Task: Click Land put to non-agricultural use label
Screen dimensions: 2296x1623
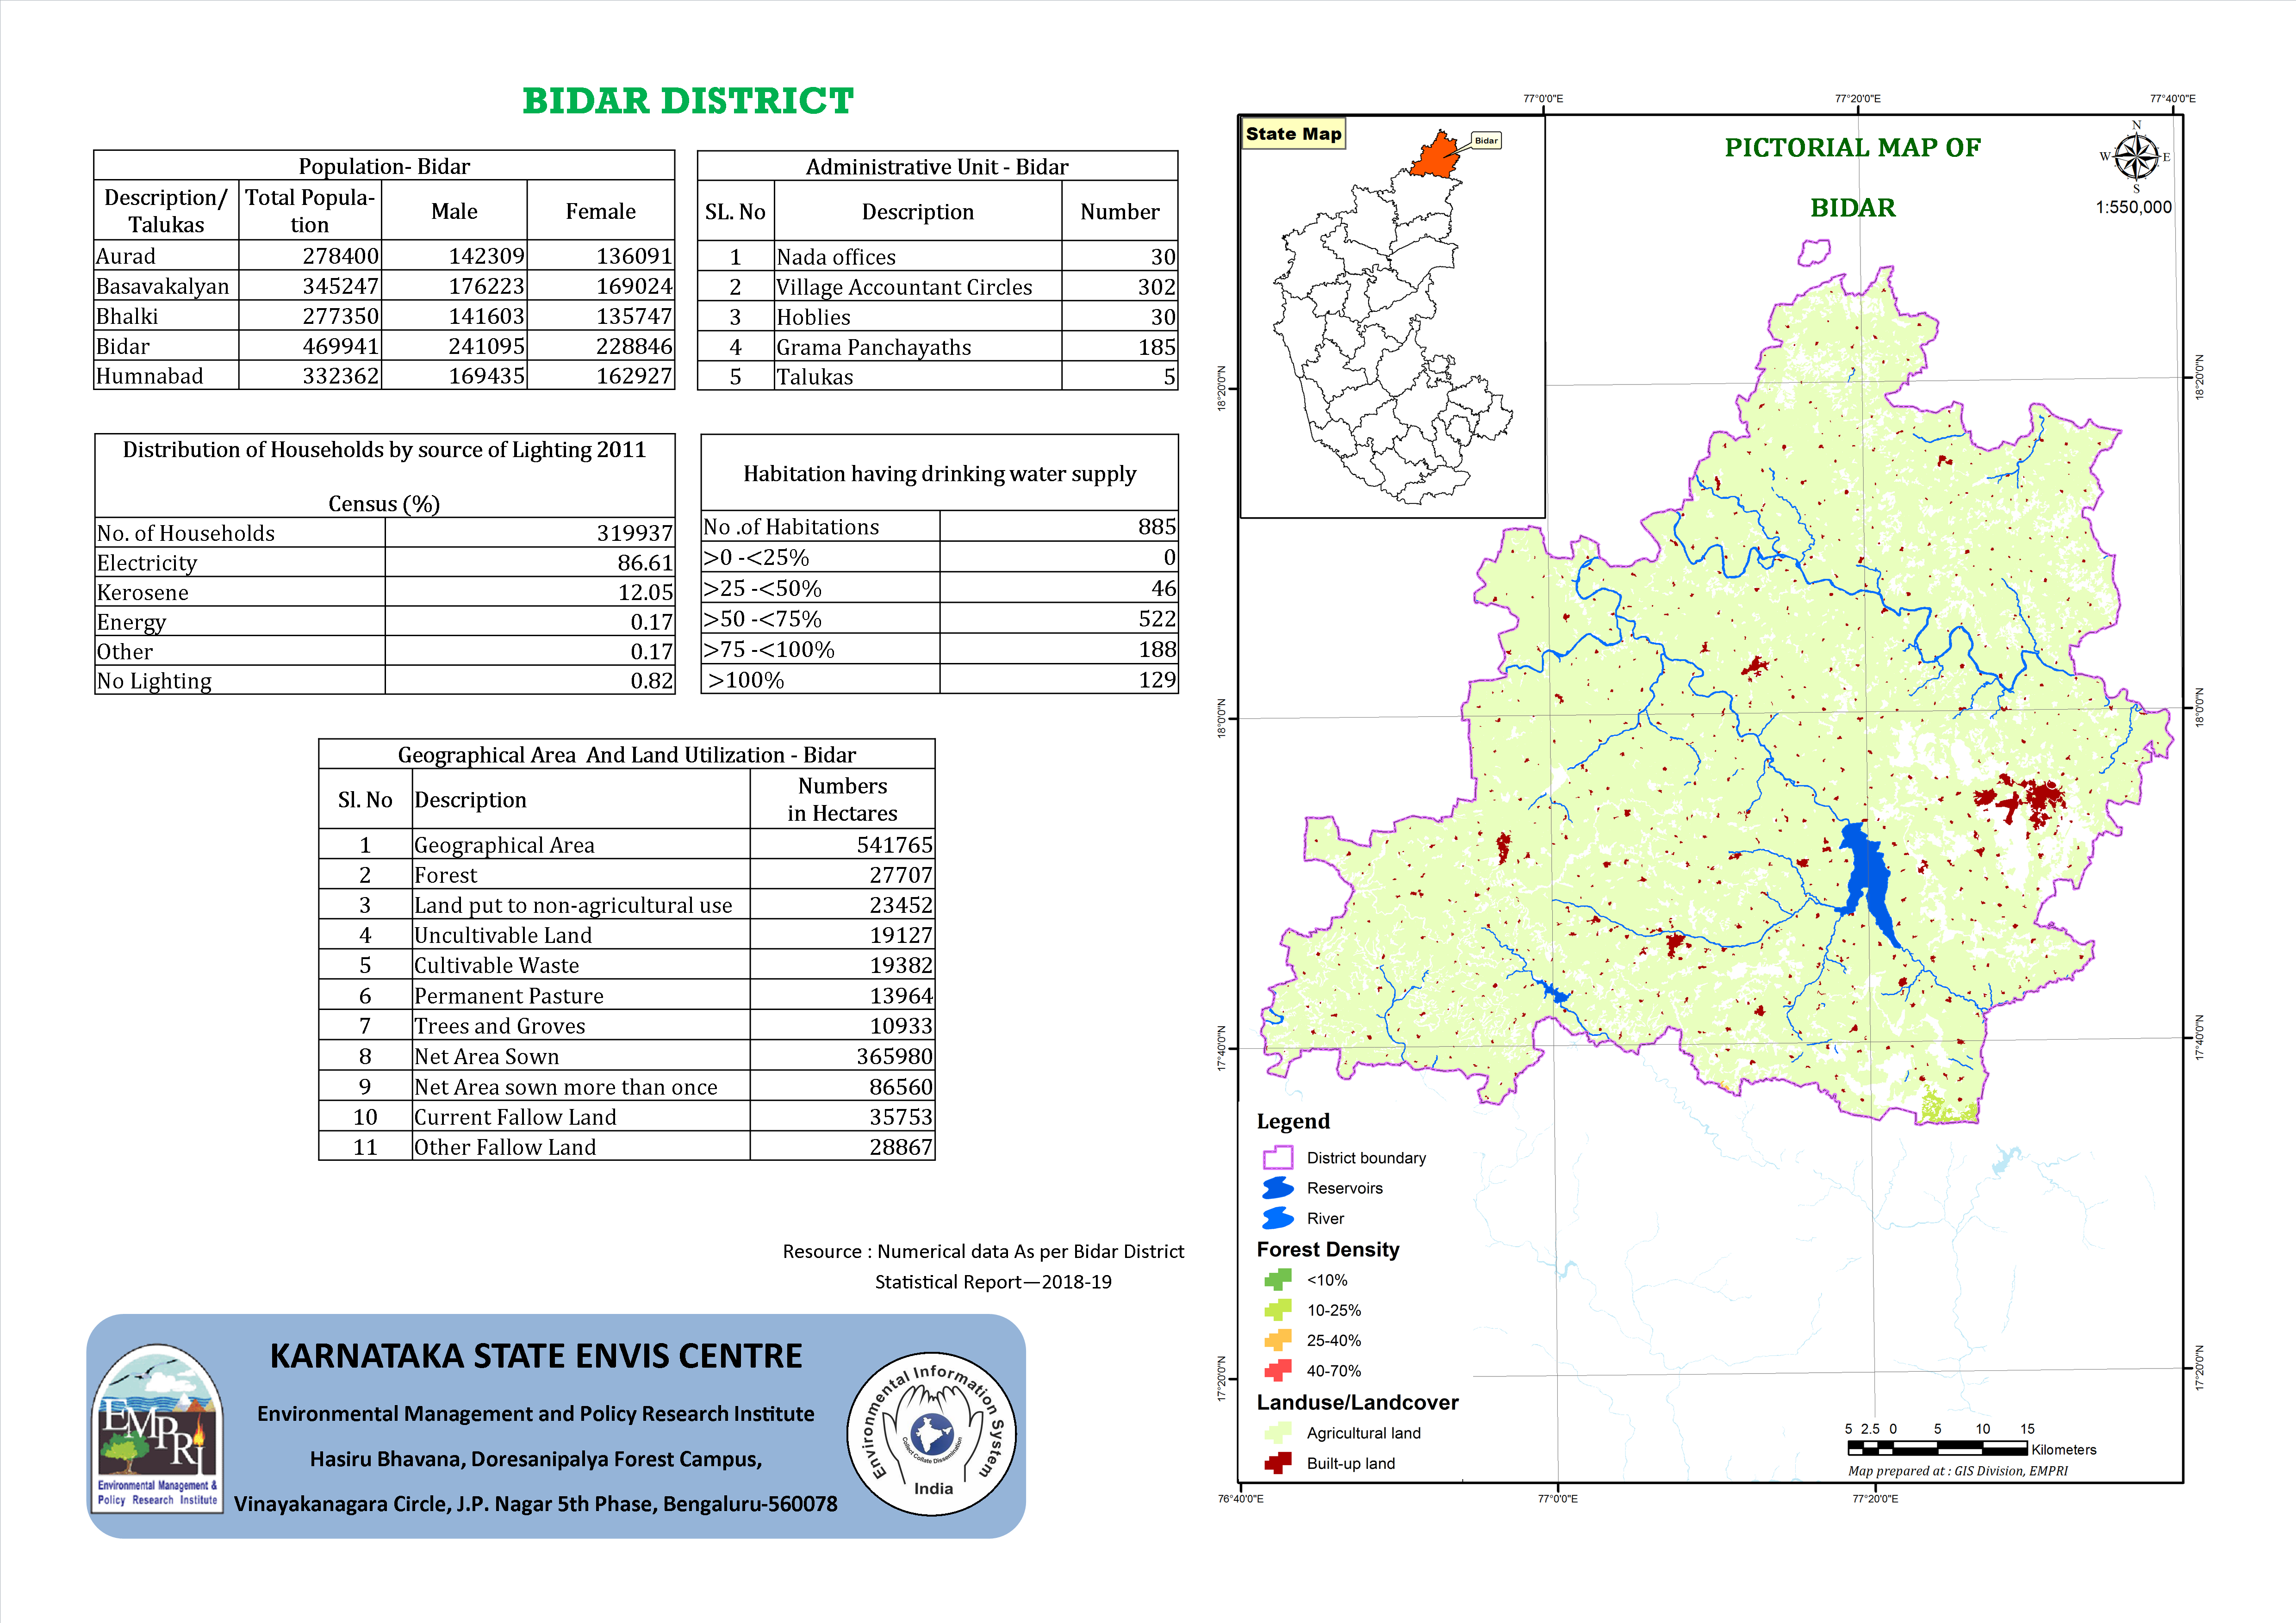Action: (x=573, y=904)
